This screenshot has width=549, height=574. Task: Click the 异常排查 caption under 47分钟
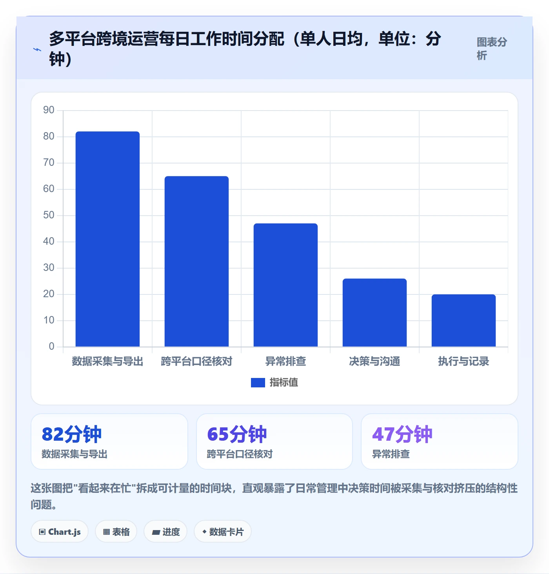391,454
